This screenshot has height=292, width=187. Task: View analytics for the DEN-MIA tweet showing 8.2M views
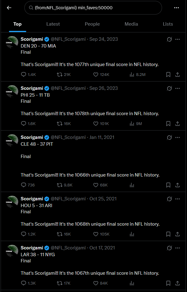[132, 74]
